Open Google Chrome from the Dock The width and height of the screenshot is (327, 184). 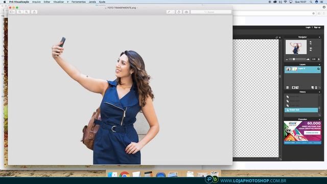click(x=125, y=174)
